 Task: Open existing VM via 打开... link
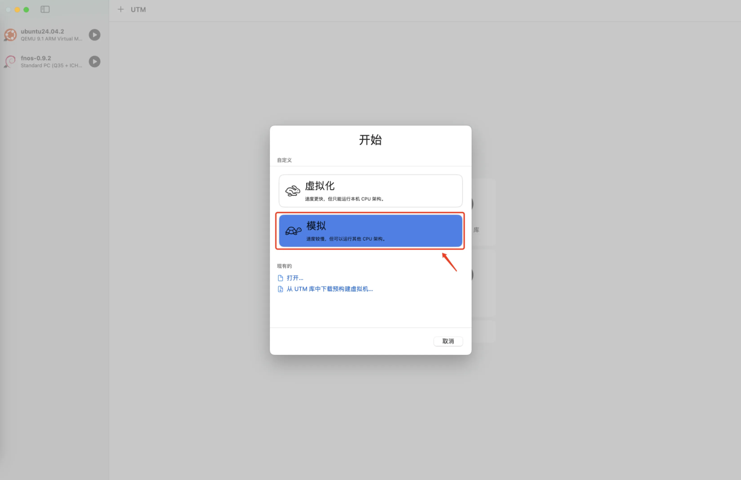(x=295, y=278)
